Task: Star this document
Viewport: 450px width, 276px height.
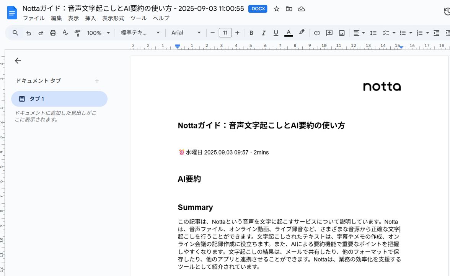Action: [x=276, y=9]
